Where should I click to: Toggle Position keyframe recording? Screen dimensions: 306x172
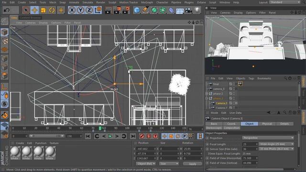164,136
